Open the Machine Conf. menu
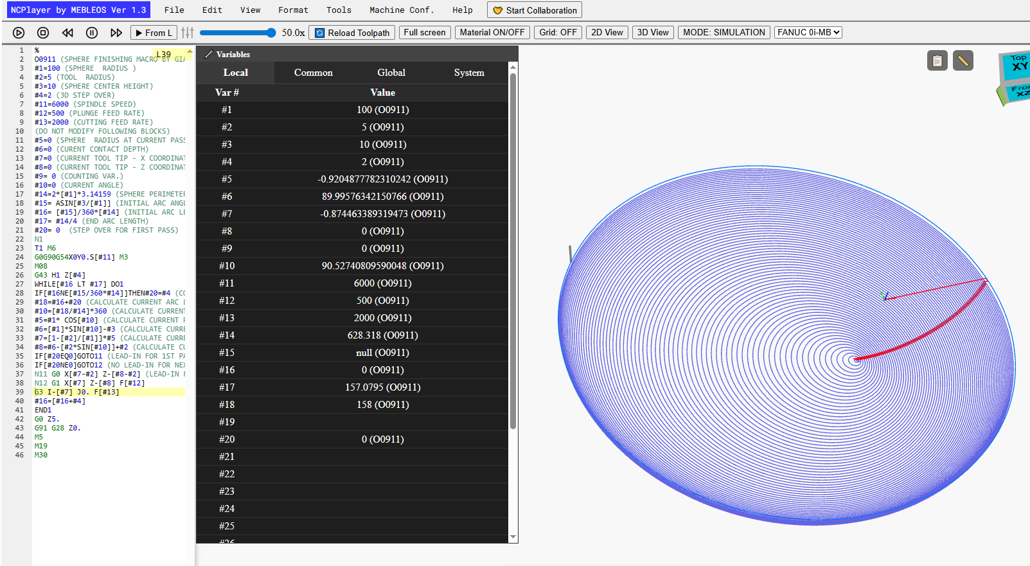This screenshot has width=1030, height=566. coord(402,10)
